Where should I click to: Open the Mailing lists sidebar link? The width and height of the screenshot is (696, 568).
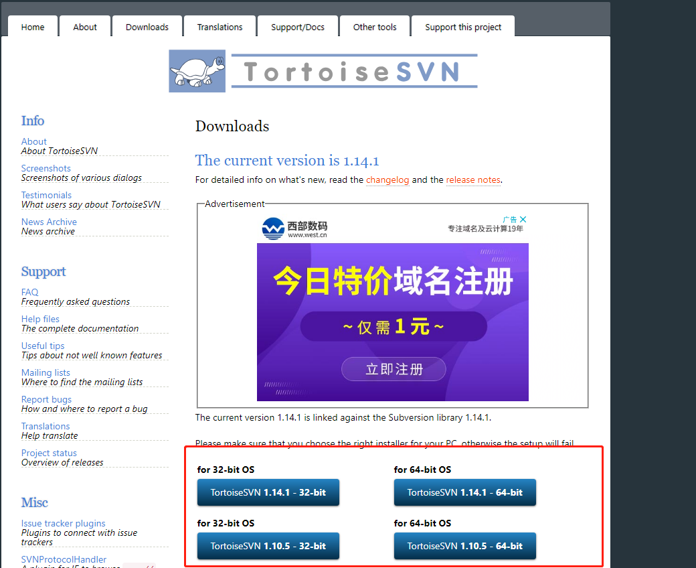[46, 372]
